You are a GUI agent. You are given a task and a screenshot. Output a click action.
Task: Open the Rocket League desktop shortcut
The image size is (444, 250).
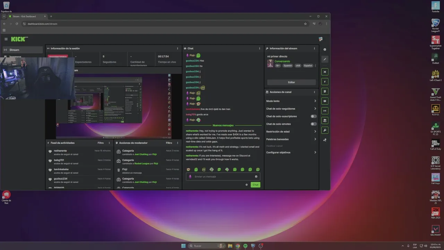(x=436, y=25)
